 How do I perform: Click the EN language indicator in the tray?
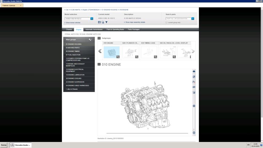(x=248, y=145)
